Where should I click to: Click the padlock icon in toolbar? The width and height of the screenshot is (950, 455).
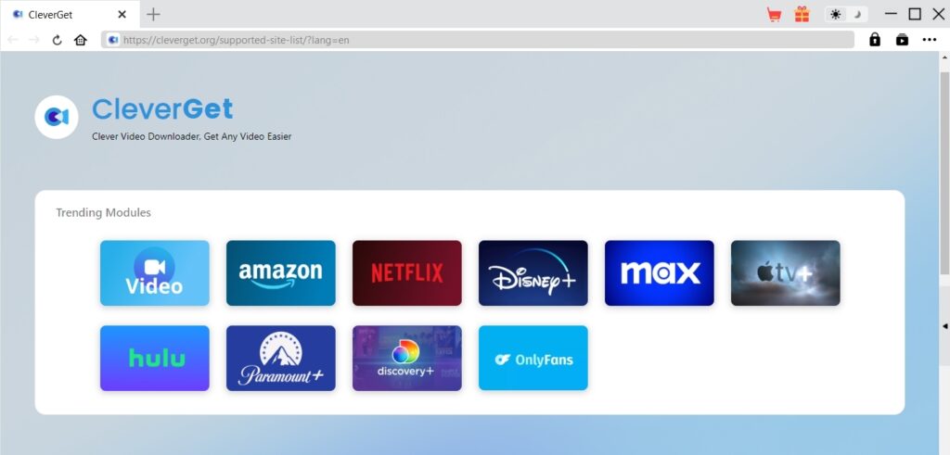[874, 40]
